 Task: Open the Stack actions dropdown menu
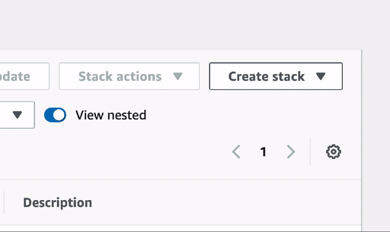click(129, 76)
